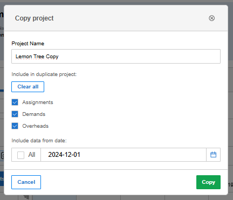Viewport: 233px width, 200px height.
Task: Close the Copy project dialog
Action: [211, 18]
